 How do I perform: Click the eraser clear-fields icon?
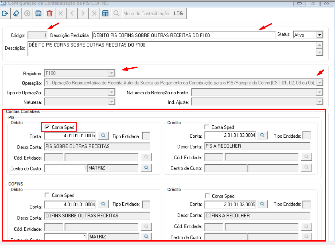[16, 14]
